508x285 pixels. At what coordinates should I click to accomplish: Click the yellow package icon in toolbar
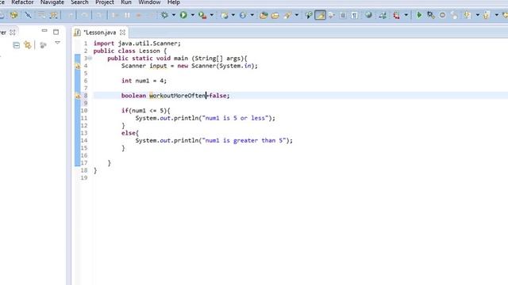coord(13,15)
